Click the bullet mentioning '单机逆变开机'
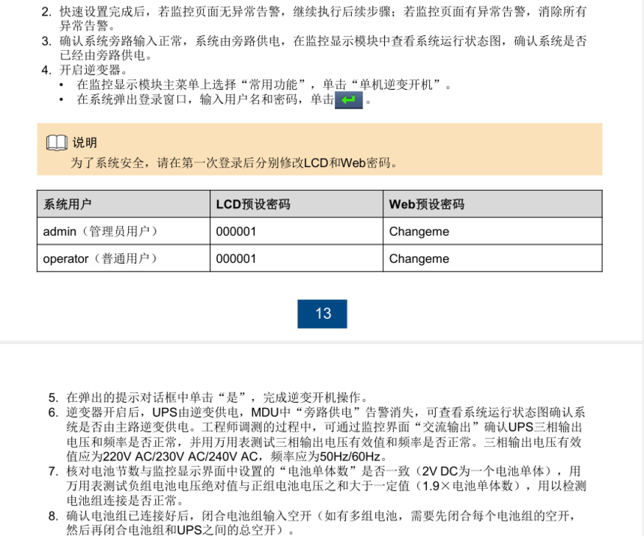 (x=264, y=85)
